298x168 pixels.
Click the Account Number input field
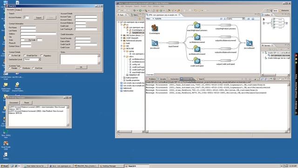point(26,17)
